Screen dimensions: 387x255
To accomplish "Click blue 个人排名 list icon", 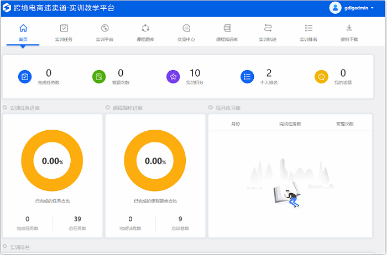I will coord(247,77).
